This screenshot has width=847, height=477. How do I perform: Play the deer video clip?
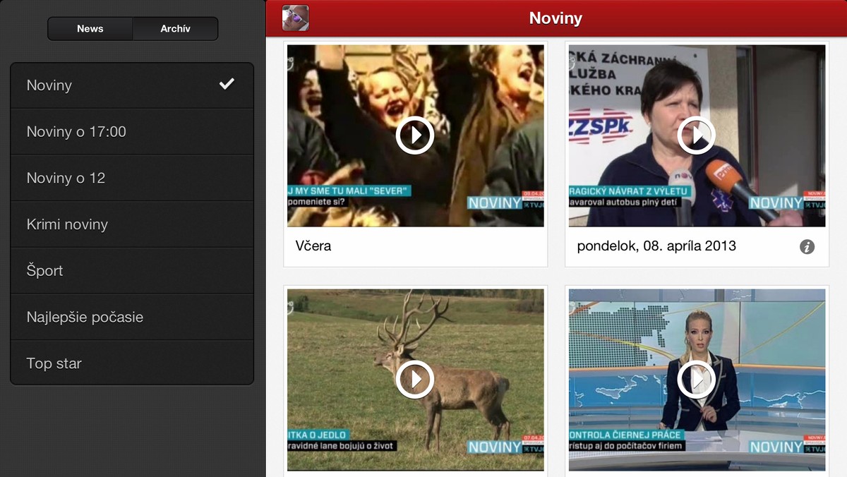pyautogui.click(x=414, y=379)
